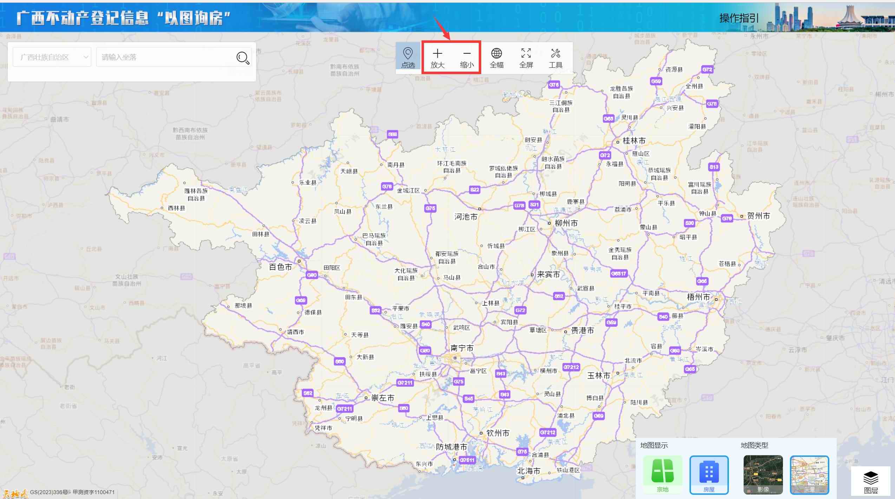Viewport: 895px width, 499px height.
Task: Focus the 请输入坐落 address input field
Action: coord(165,57)
